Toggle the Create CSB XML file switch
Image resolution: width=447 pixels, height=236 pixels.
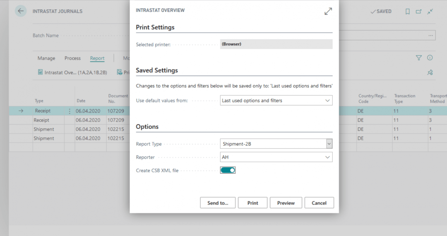click(x=228, y=170)
